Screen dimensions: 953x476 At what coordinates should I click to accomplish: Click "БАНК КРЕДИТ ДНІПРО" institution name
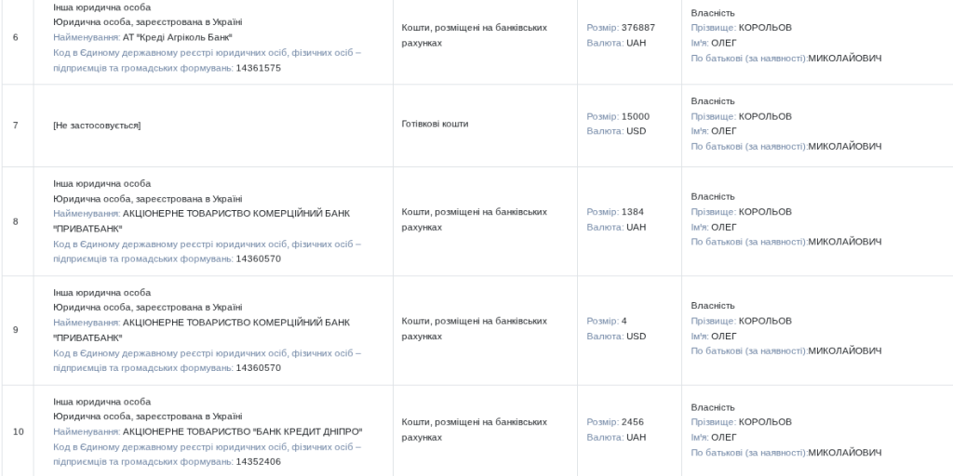tap(243, 431)
